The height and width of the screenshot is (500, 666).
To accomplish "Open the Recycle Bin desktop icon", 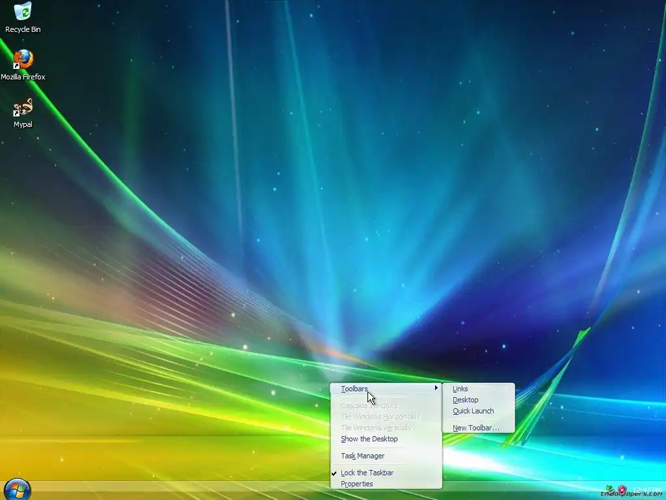I will point(23,17).
